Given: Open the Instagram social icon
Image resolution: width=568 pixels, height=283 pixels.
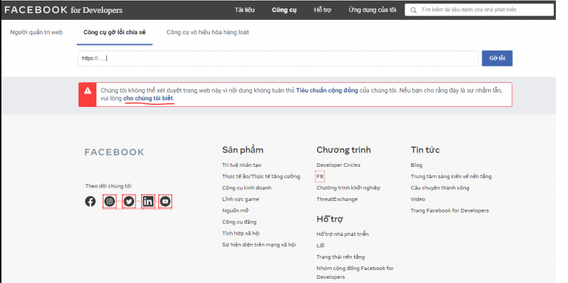Looking at the screenshot, I should pos(110,201).
